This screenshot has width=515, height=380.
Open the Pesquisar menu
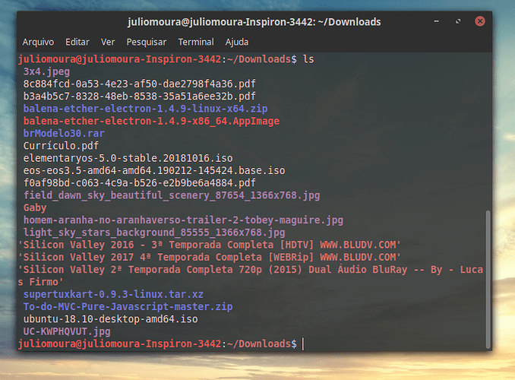(147, 42)
